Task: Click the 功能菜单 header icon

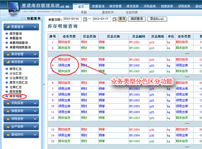Action: (23, 19)
